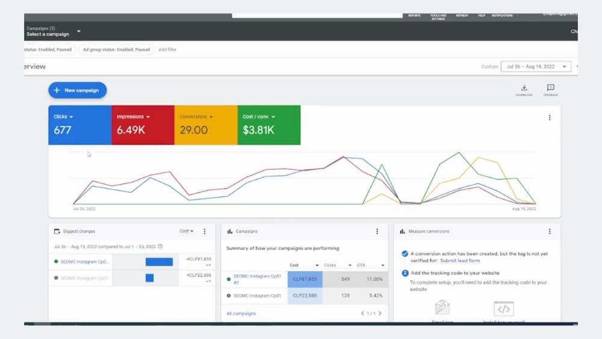The height and width of the screenshot is (339, 602).
Task: Open the Campaigns card three-dot menu
Action: 377,231
